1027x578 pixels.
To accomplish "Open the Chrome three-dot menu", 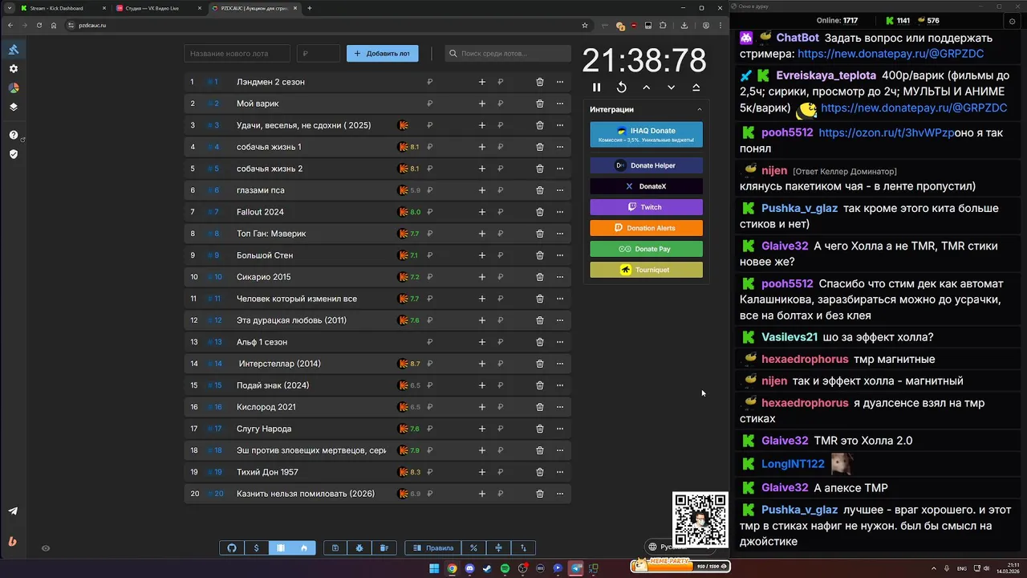I will (x=721, y=25).
